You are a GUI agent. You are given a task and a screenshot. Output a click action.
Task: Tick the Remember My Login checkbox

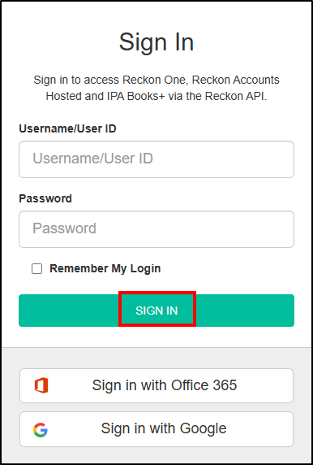(37, 269)
